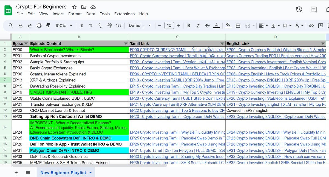Toggle filter on Episo column header
This screenshot has height=177, width=329.
click(x=26, y=44)
